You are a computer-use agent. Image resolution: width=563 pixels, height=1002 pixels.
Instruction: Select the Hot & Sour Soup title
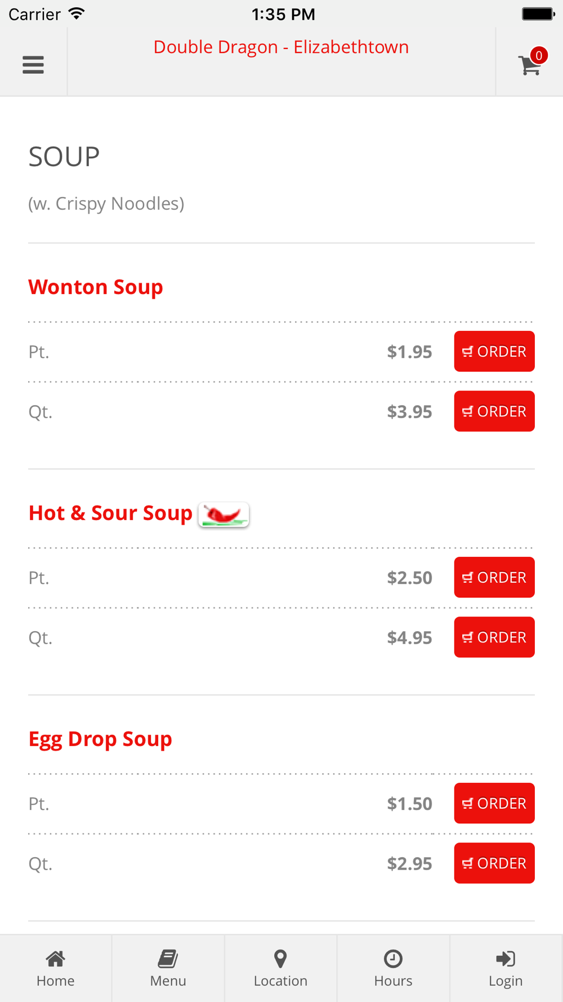pyautogui.click(x=110, y=513)
